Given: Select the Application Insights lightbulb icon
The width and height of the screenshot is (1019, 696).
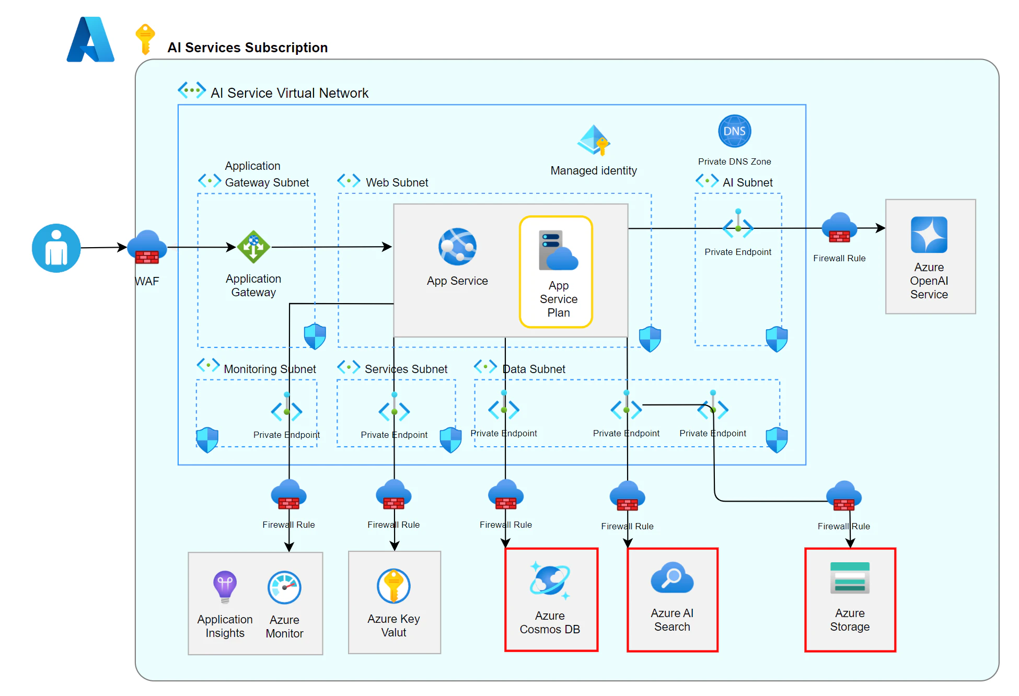Looking at the screenshot, I should tap(225, 586).
